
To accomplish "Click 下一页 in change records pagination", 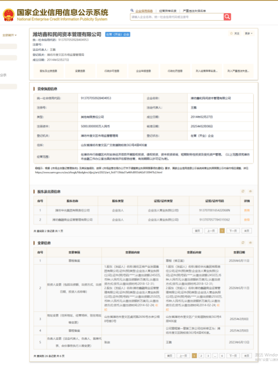I will [x=233, y=356].
